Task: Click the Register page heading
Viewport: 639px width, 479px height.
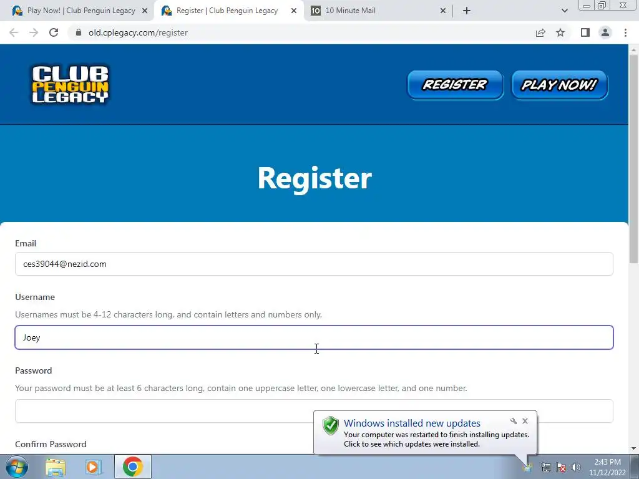Action: point(315,178)
